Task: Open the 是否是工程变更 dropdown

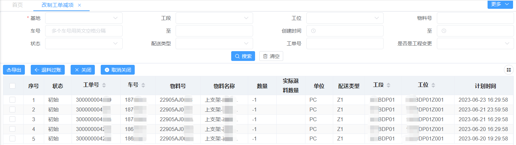Action: click(x=475, y=44)
